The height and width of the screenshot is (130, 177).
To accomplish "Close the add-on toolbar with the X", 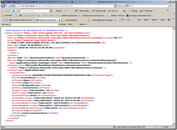I will [x=3, y=11].
